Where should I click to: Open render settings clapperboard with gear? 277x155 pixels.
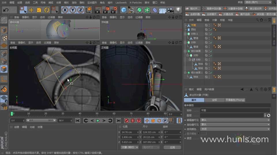click(115, 10)
